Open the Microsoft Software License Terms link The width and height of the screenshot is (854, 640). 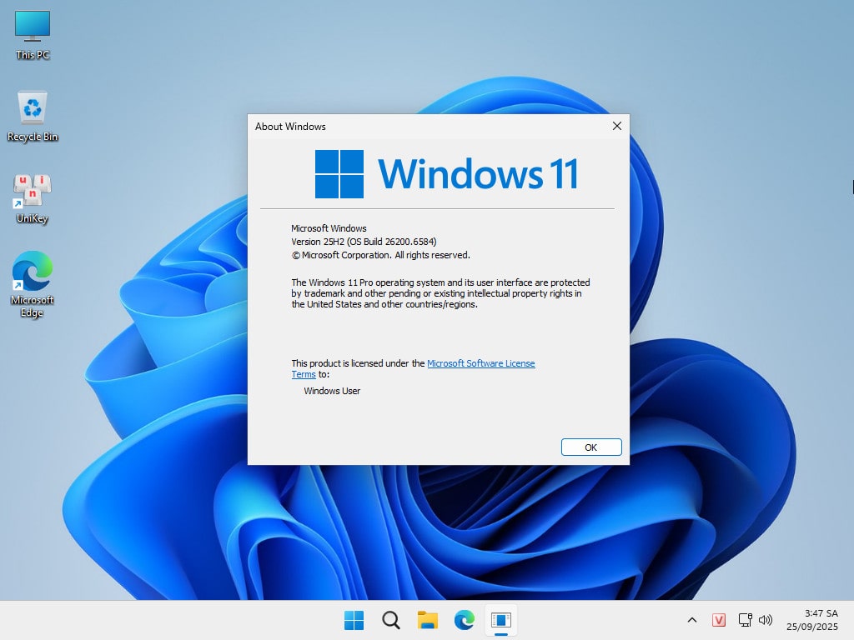coord(480,363)
